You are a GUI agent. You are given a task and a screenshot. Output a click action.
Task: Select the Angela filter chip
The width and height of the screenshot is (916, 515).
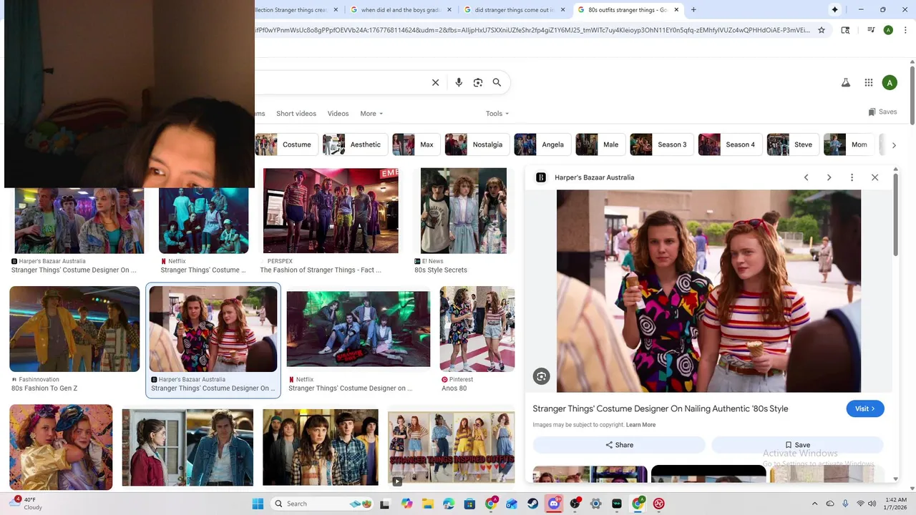(x=542, y=144)
